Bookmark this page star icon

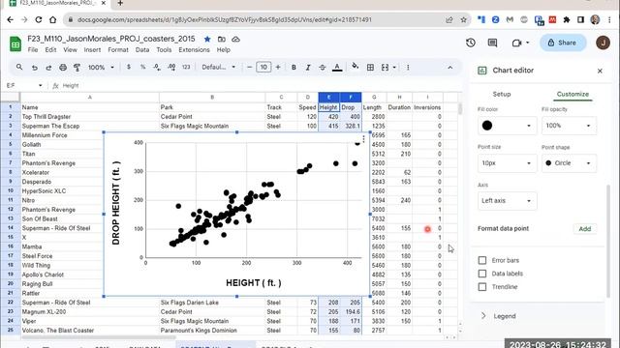tap(463, 19)
